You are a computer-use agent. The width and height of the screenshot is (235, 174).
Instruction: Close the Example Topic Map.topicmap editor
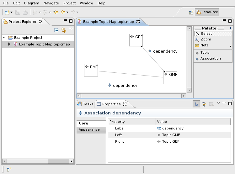pos(138,22)
